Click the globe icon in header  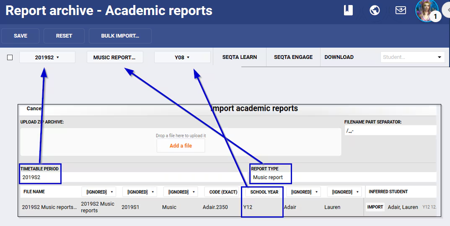pyautogui.click(x=375, y=10)
